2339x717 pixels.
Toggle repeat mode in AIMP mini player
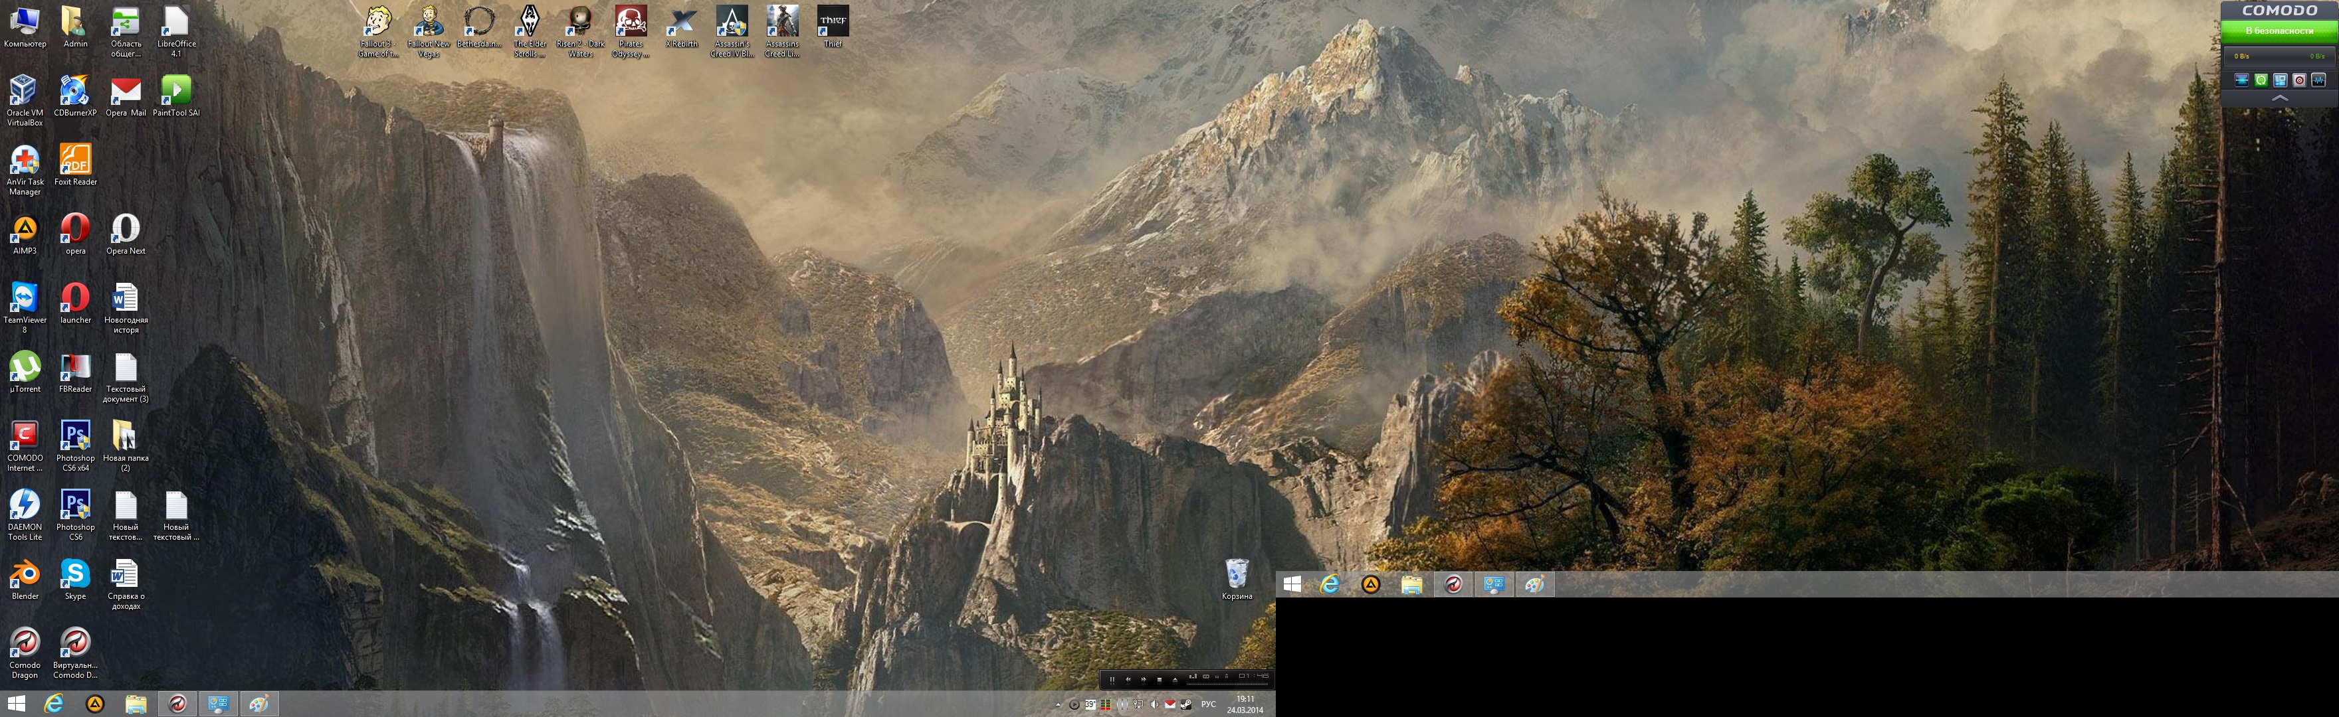point(1206,676)
